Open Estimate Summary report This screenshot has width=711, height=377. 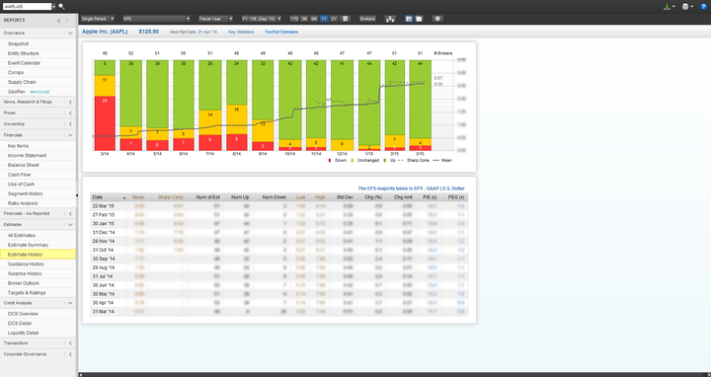[x=28, y=245]
